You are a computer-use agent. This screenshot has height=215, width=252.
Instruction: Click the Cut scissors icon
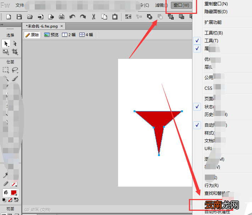click(x=94, y=17)
